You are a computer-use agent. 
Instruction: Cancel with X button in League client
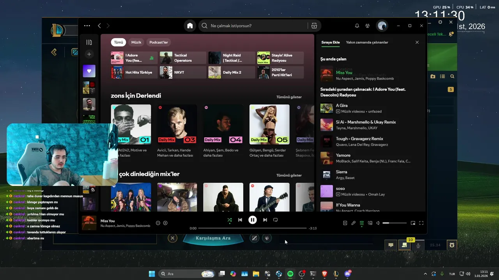(x=172, y=238)
